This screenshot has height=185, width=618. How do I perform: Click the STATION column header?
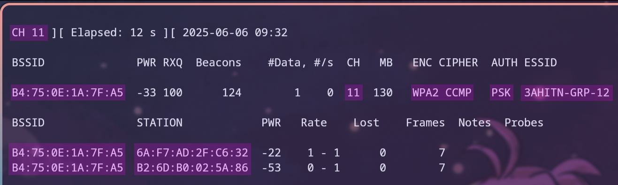pyautogui.click(x=160, y=123)
